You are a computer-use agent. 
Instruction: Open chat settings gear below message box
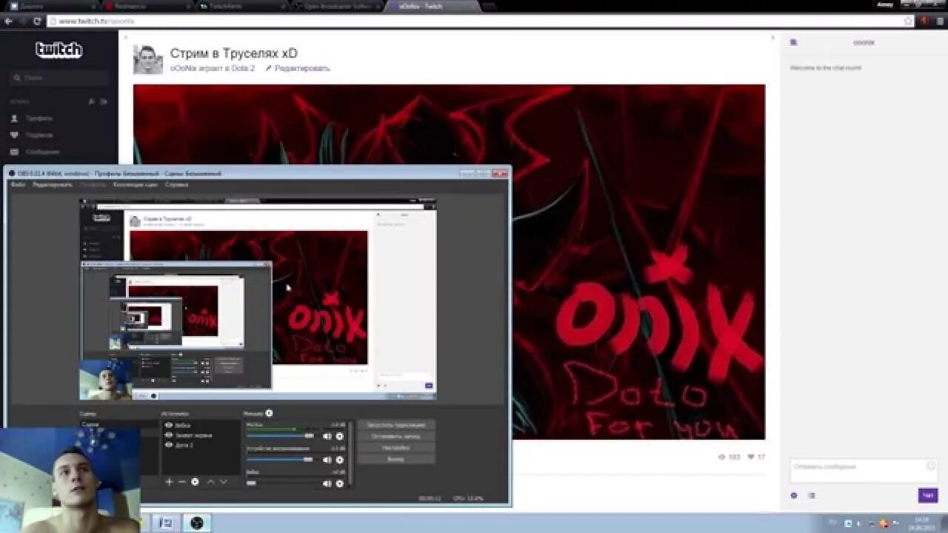point(794,496)
